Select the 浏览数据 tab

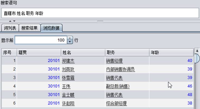[51, 28]
